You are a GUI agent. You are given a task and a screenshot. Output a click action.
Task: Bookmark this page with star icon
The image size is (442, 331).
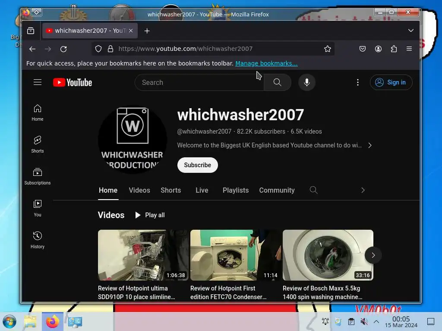(327, 49)
